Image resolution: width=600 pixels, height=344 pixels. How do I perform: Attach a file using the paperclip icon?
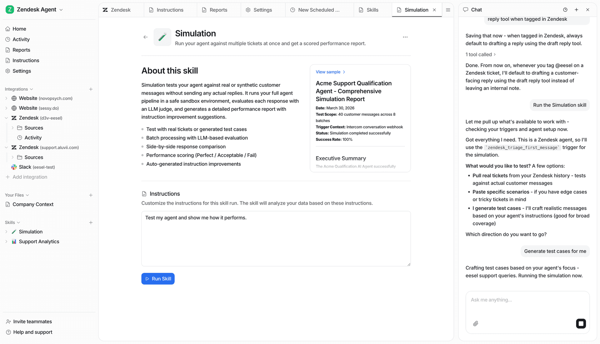tap(475, 324)
